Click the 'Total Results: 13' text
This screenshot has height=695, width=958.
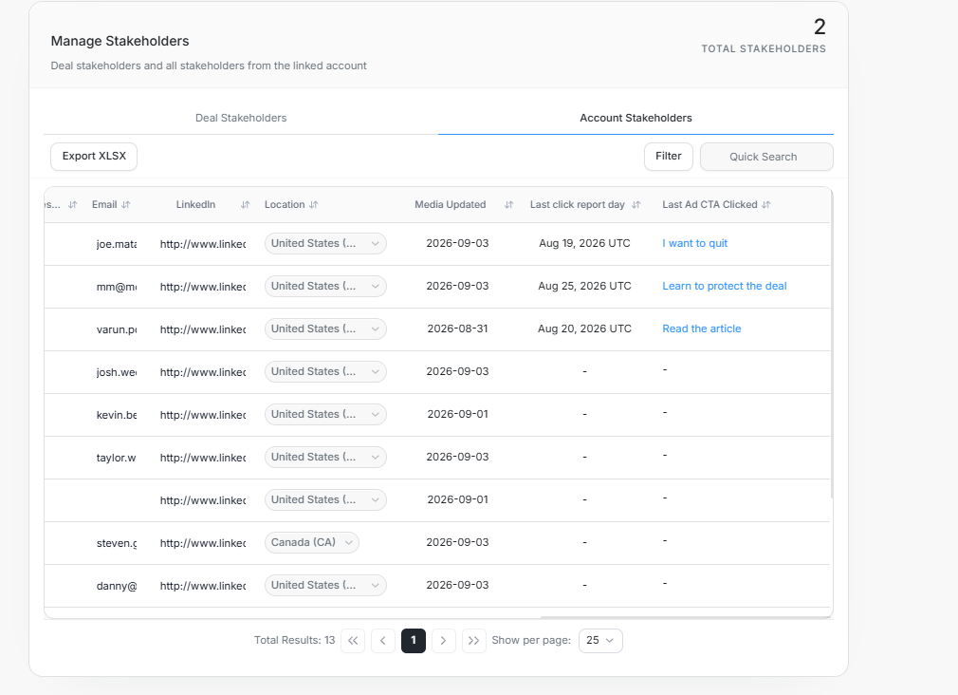[294, 641]
